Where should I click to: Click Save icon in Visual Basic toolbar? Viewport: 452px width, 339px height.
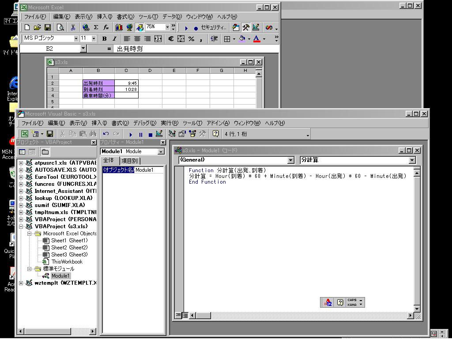[50, 134]
